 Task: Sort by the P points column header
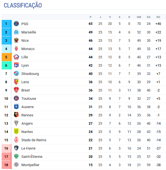tap(91, 17)
